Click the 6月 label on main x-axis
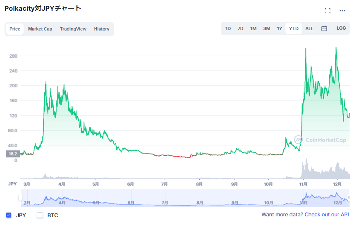Image resolution: width=359 pixels, height=225 pixels. pos(131,184)
